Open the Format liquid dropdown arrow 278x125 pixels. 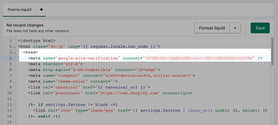[235, 28]
